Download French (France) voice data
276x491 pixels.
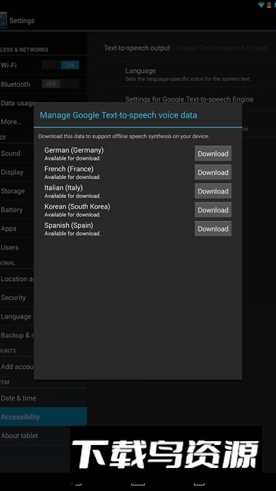[213, 172]
